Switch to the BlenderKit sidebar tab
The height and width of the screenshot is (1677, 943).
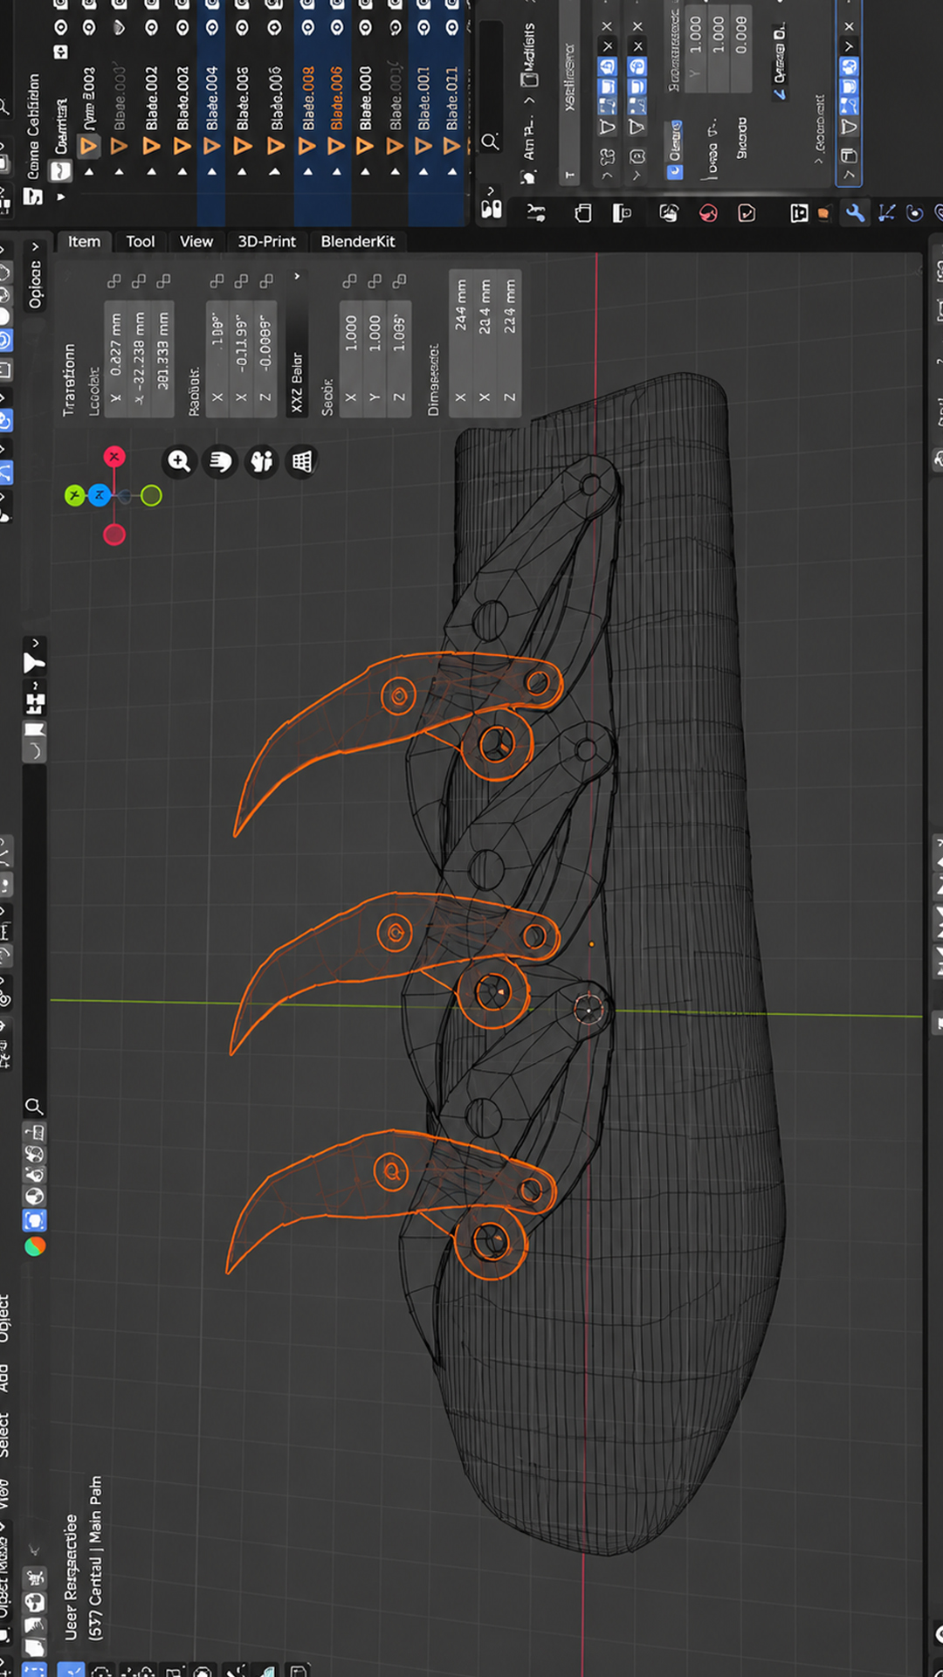(358, 241)
